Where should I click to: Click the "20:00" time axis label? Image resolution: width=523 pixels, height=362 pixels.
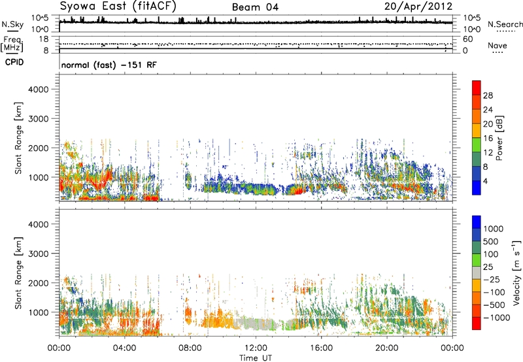coord(386,348)
